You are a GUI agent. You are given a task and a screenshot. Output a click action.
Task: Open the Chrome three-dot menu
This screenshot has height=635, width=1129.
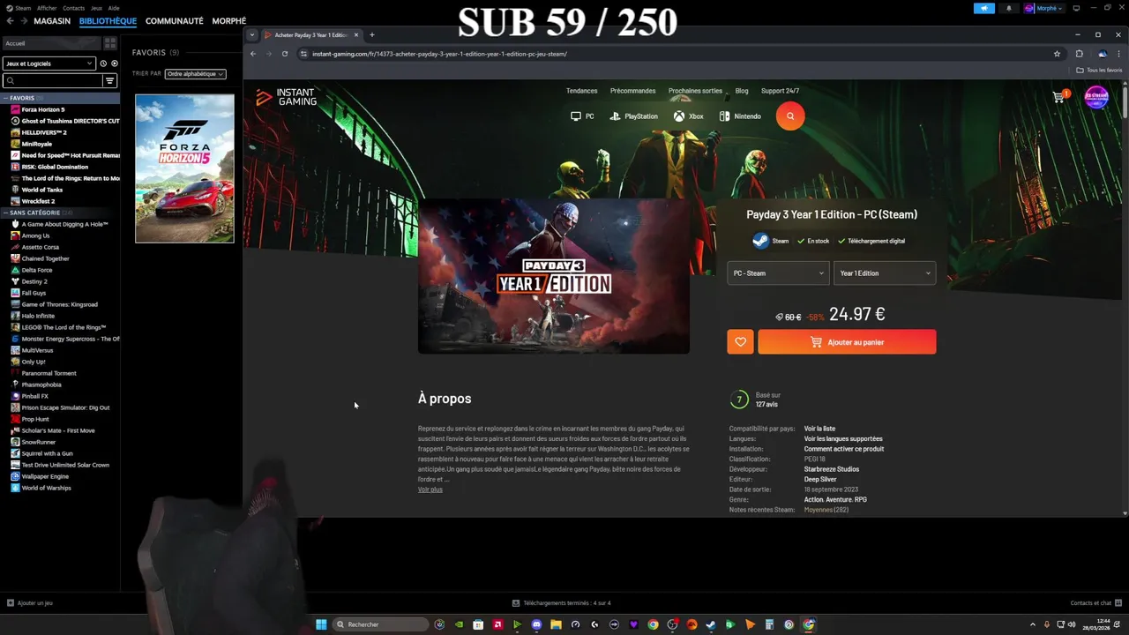click(1118, 54)
